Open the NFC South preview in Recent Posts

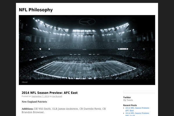click(x=137, y=114)
